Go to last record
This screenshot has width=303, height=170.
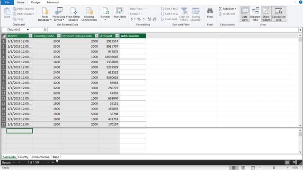tap(53, 162)
